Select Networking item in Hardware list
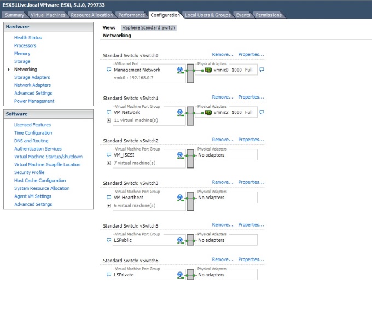 [25, 70]
